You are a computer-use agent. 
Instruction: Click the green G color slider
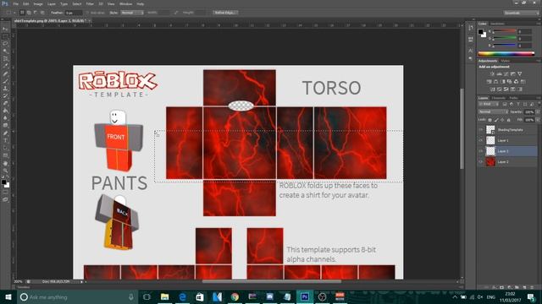point(505,38)
